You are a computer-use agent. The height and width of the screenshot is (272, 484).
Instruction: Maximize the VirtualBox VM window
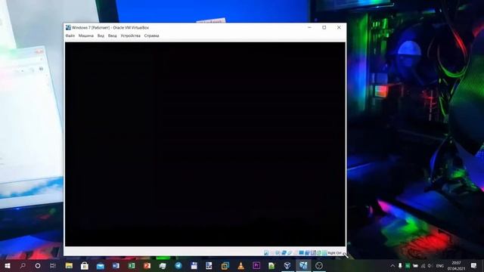(324, 27)
